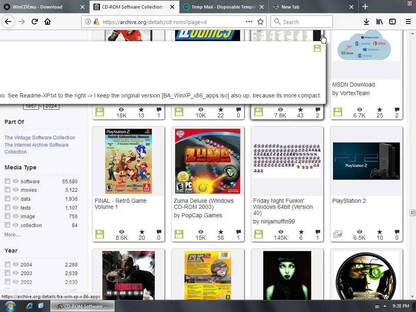
Task: Click the archive.org URL address bar
Action: coord(173,22)
